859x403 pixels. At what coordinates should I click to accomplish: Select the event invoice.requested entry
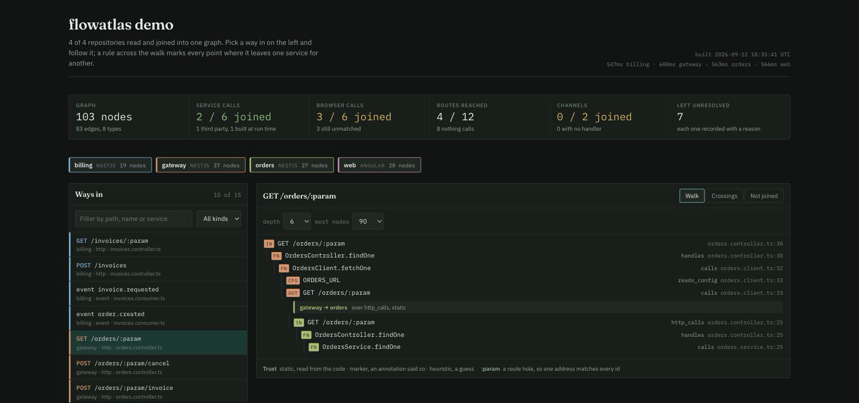[x=158, y=294]
